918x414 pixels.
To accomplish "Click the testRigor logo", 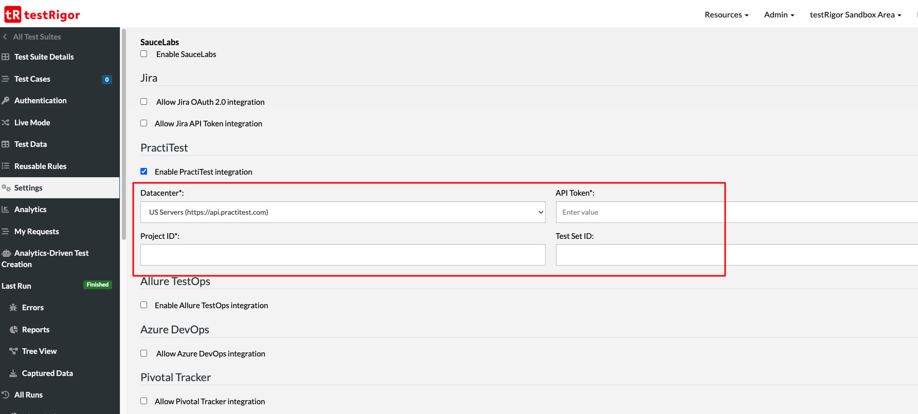I will [42, 14].
